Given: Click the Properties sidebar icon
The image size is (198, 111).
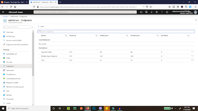Looking at the screenshot, I should (x=4, y=99).
